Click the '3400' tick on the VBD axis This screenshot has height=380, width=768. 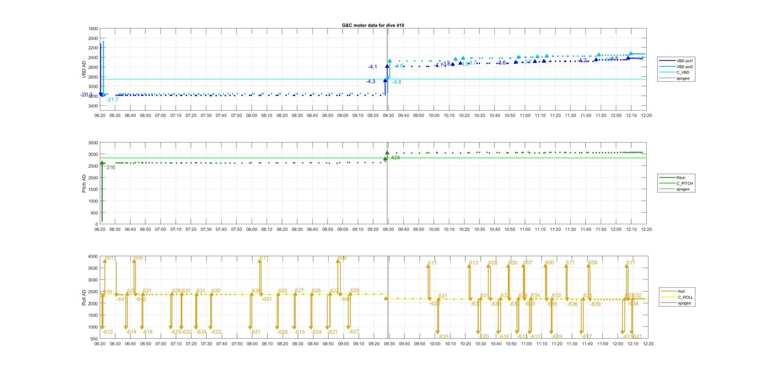93,105
